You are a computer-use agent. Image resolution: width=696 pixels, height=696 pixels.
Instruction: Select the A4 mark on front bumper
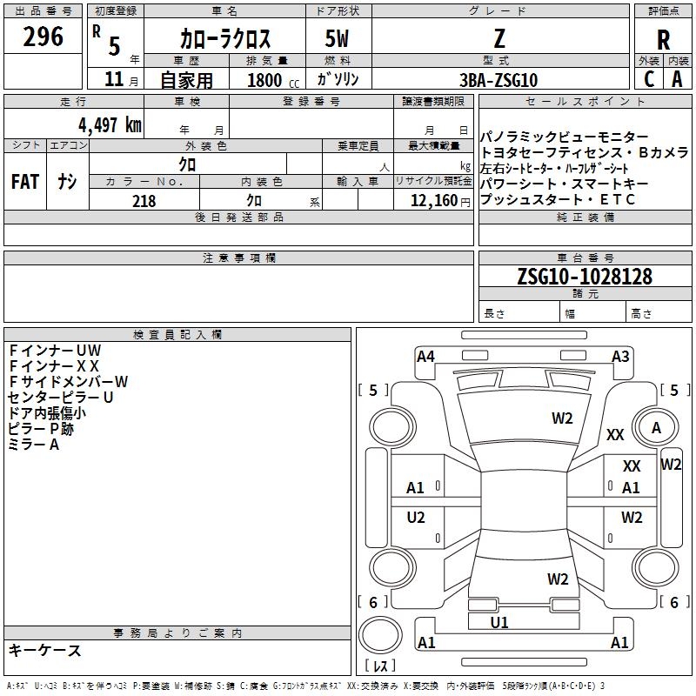pyautogui.click(x=425, y=357)
